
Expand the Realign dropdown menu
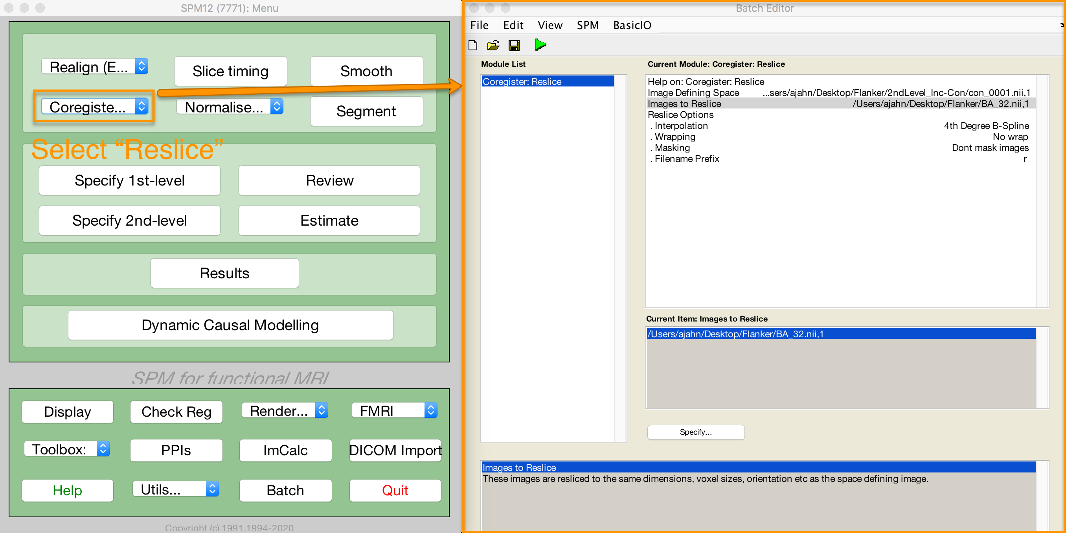point(95,67)
